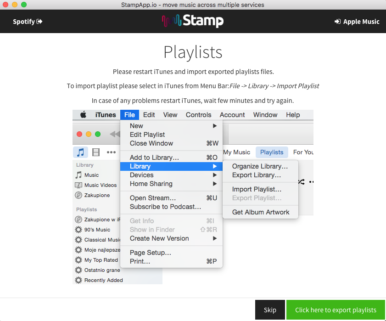Open the Edit menu in iTunes
The width and height of the screenshot is (386, 321).
pyautogui.click(x=149, y=115)
